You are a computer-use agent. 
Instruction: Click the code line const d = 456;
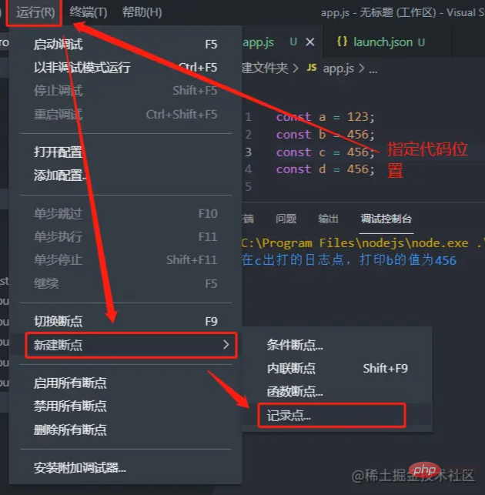coord(325,169)
